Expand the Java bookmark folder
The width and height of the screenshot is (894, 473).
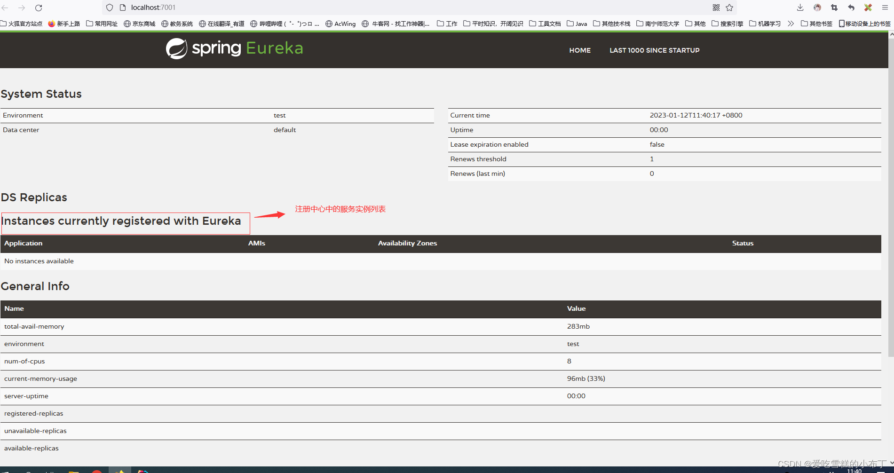[x=577, y=24]
